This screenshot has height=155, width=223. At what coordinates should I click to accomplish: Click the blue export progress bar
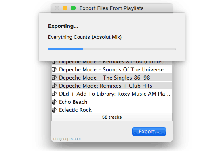point(112,49)
